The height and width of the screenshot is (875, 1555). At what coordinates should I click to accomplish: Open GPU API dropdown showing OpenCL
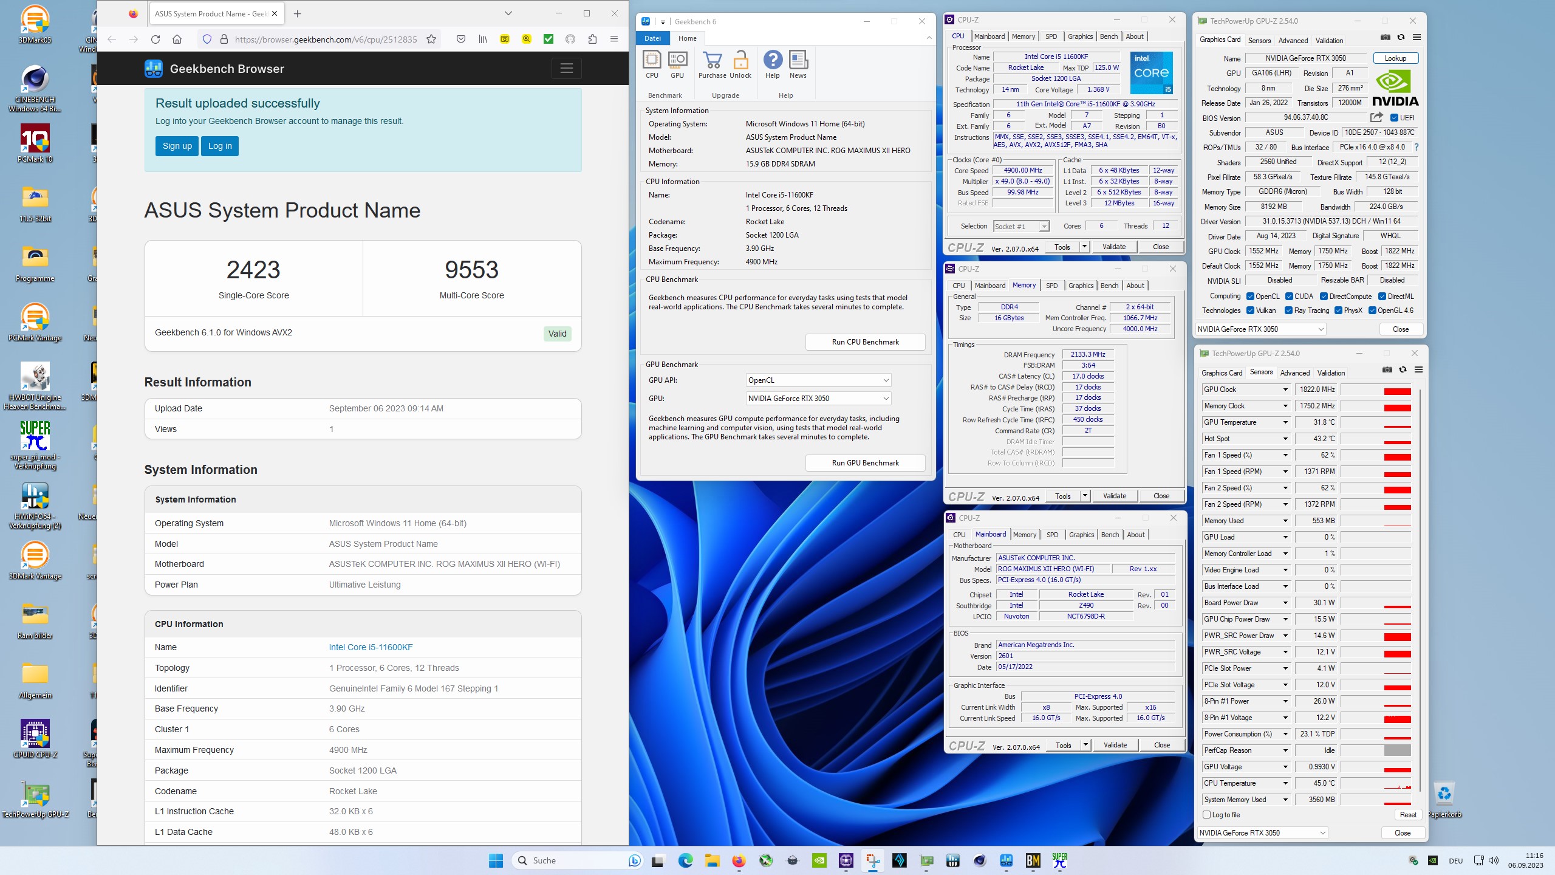pyautogui.click(x=818, y=380)
